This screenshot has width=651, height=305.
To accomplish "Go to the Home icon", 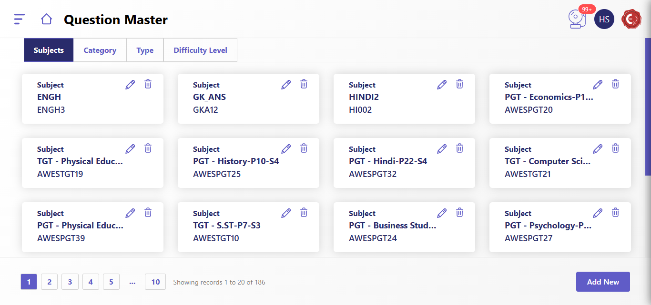I will (x=46, y=19).
